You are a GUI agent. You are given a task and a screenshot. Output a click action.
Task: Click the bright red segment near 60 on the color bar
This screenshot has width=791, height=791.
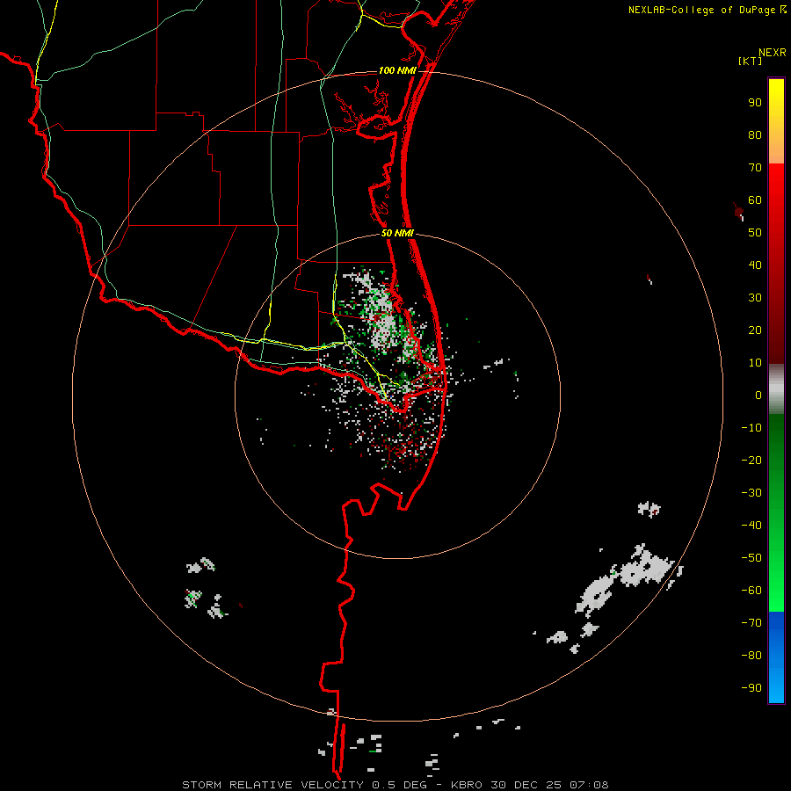pyautogui.click(x=776, y=200)
